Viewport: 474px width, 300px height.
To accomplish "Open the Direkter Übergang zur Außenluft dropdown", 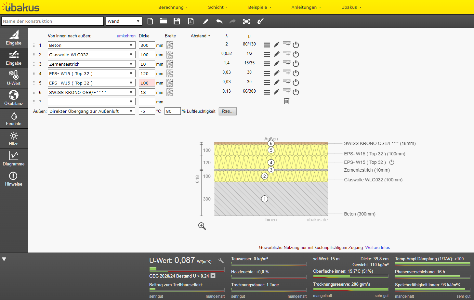I will (91, 111).
